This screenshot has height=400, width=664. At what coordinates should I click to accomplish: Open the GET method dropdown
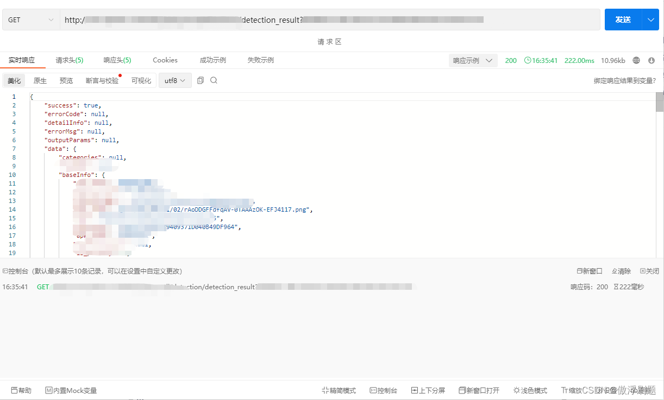(30, 19)
